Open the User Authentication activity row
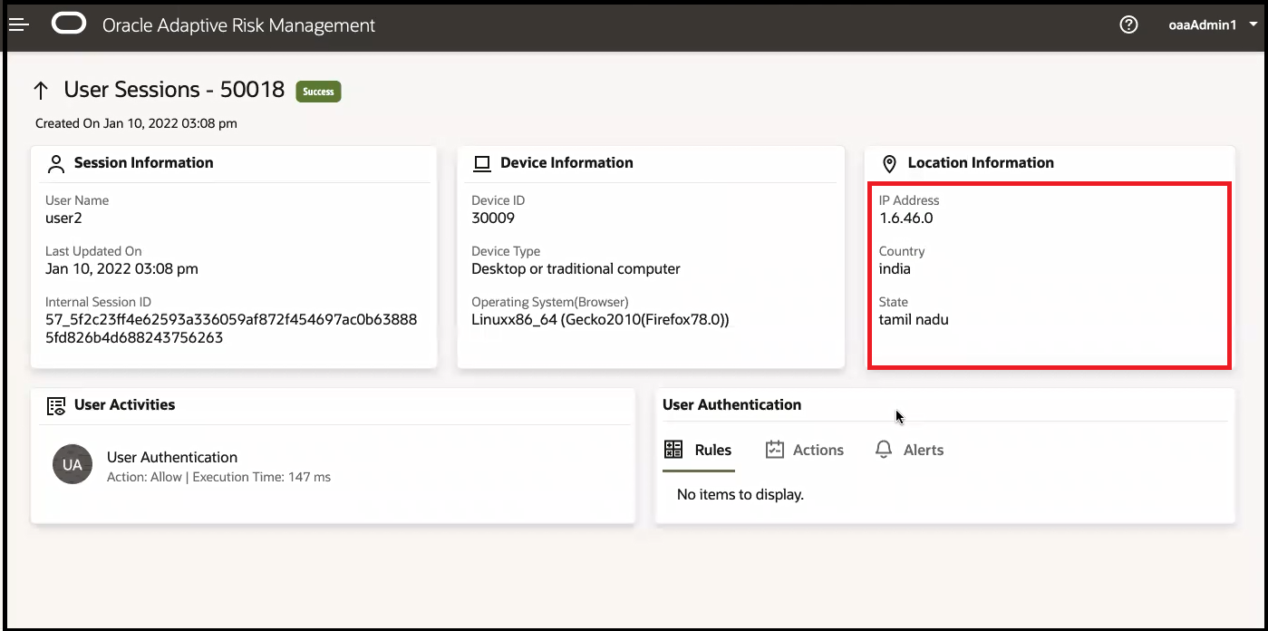 (x=333, y=465)
